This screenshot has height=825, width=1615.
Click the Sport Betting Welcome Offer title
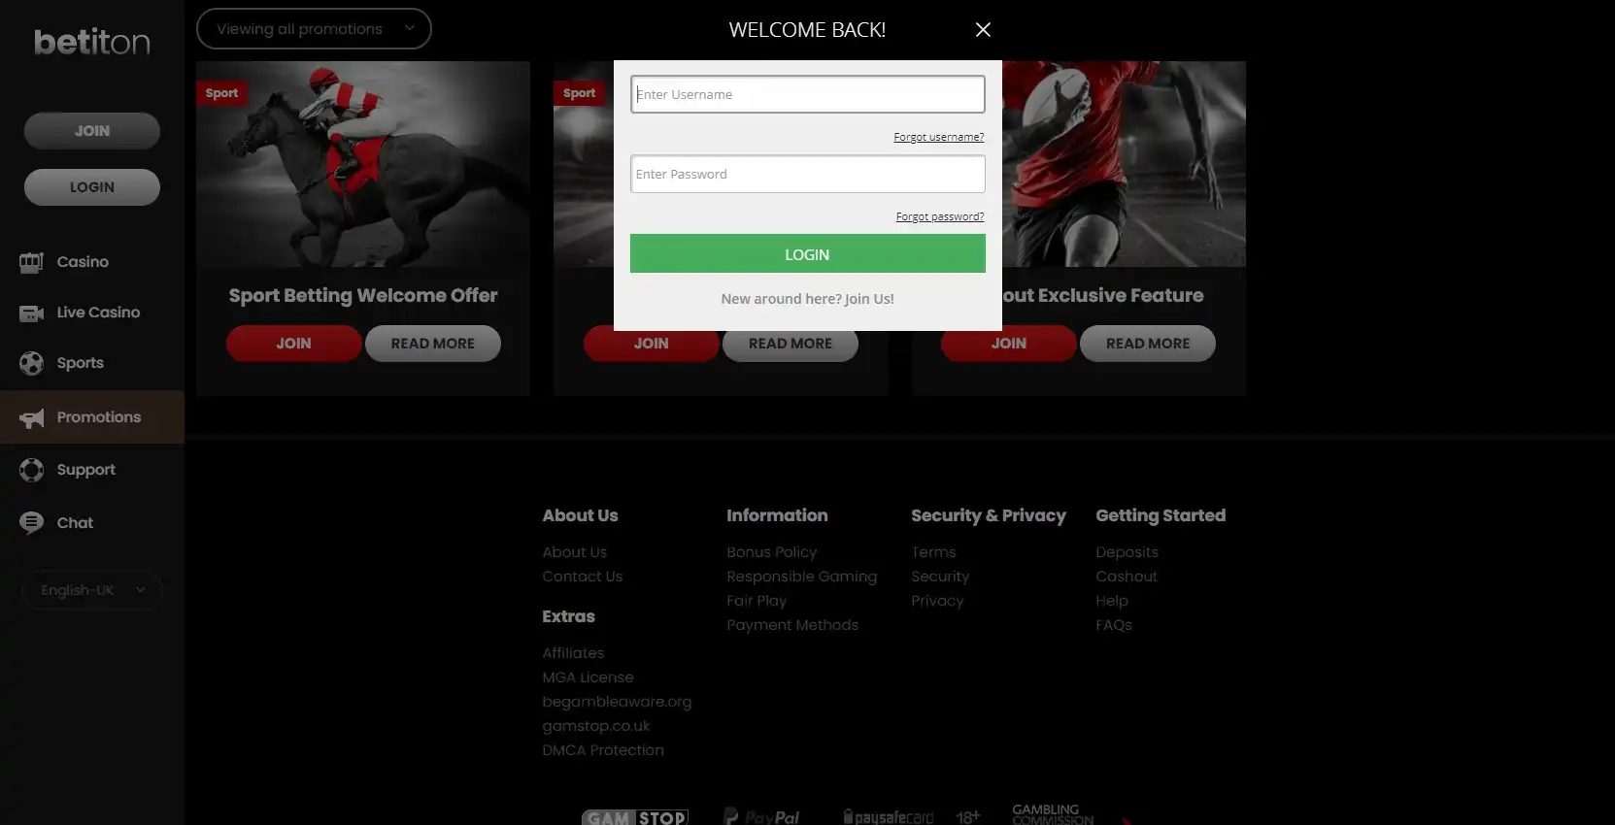point(363,296)
